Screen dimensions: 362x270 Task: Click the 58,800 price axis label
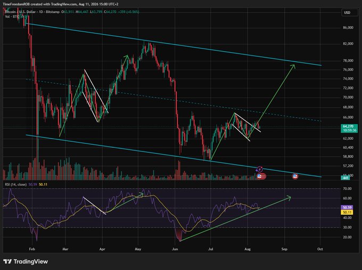[348, 156]
